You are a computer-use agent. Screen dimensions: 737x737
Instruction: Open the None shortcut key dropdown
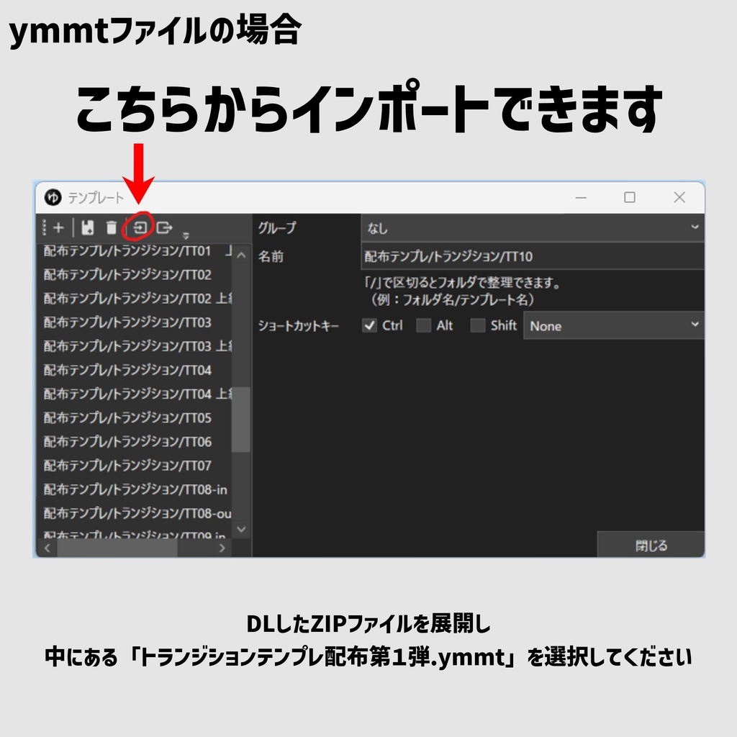[x=613, y=326]
